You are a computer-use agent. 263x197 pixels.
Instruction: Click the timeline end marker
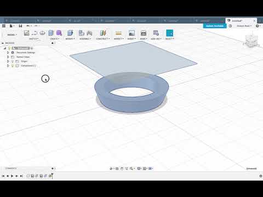[x=52, y=176]
